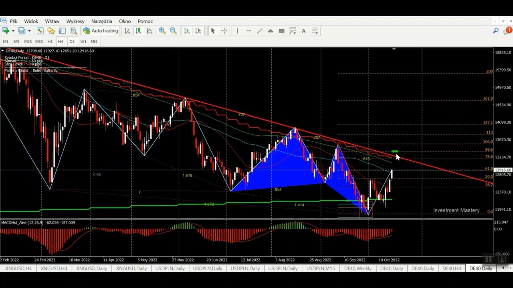This screenshot has width=513, height=288.
Task: Open the Plik menu
Action: (13, 21)
